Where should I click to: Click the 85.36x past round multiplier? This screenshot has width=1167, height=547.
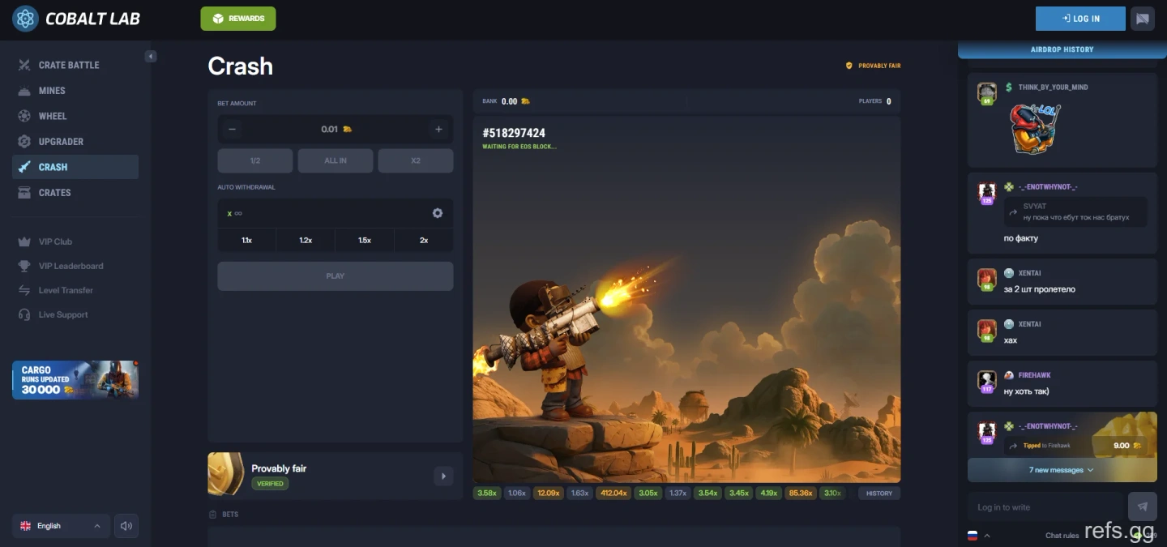(801, 493)
